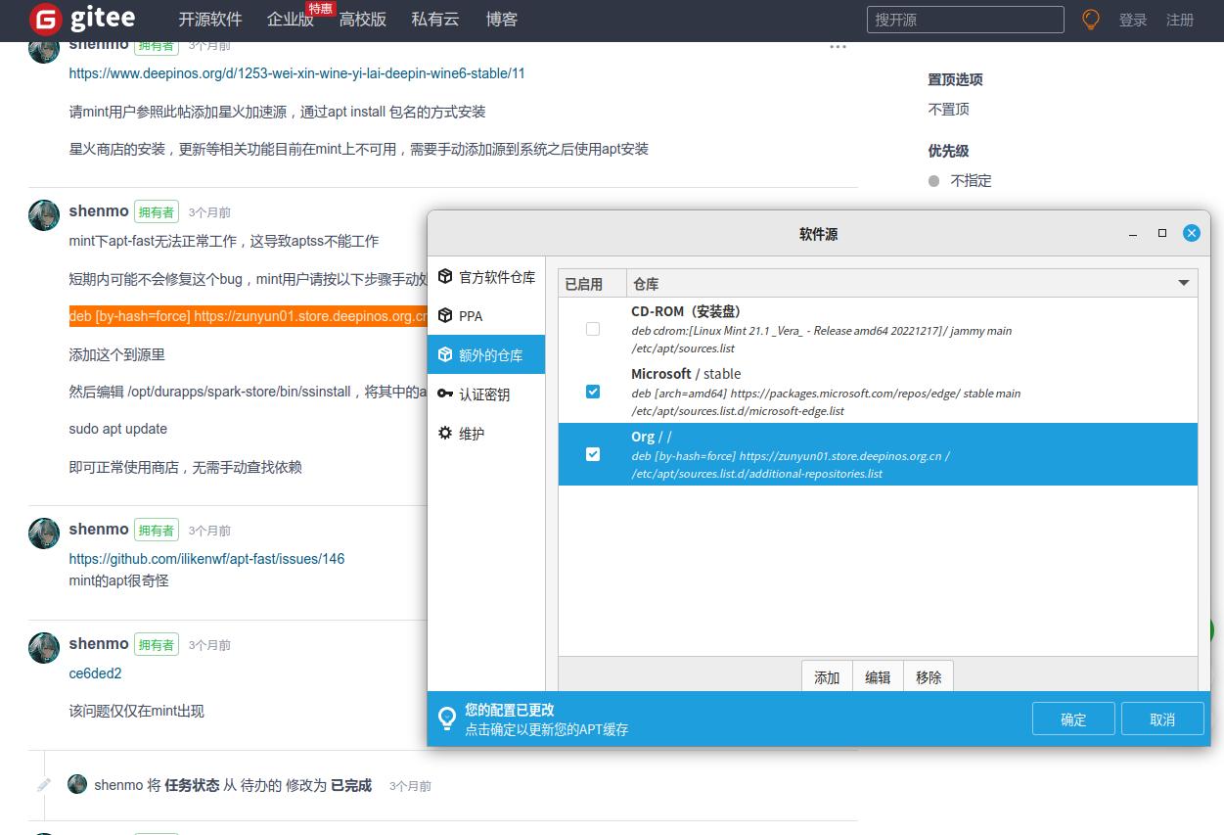The image size is (1224, 835).
Task: Click the Gitee logo icon
Action: point(45,20)
